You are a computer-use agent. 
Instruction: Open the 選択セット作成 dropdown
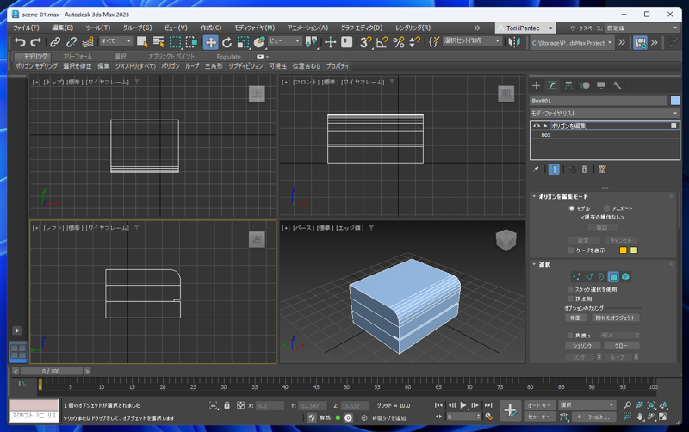tap(472, 40)
